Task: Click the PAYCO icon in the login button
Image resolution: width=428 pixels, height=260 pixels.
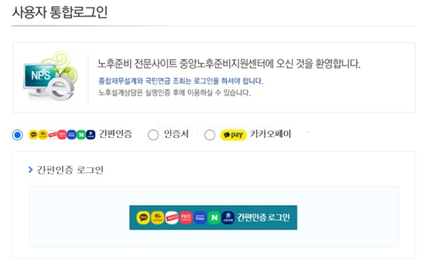Action: [x=172, y=218]
